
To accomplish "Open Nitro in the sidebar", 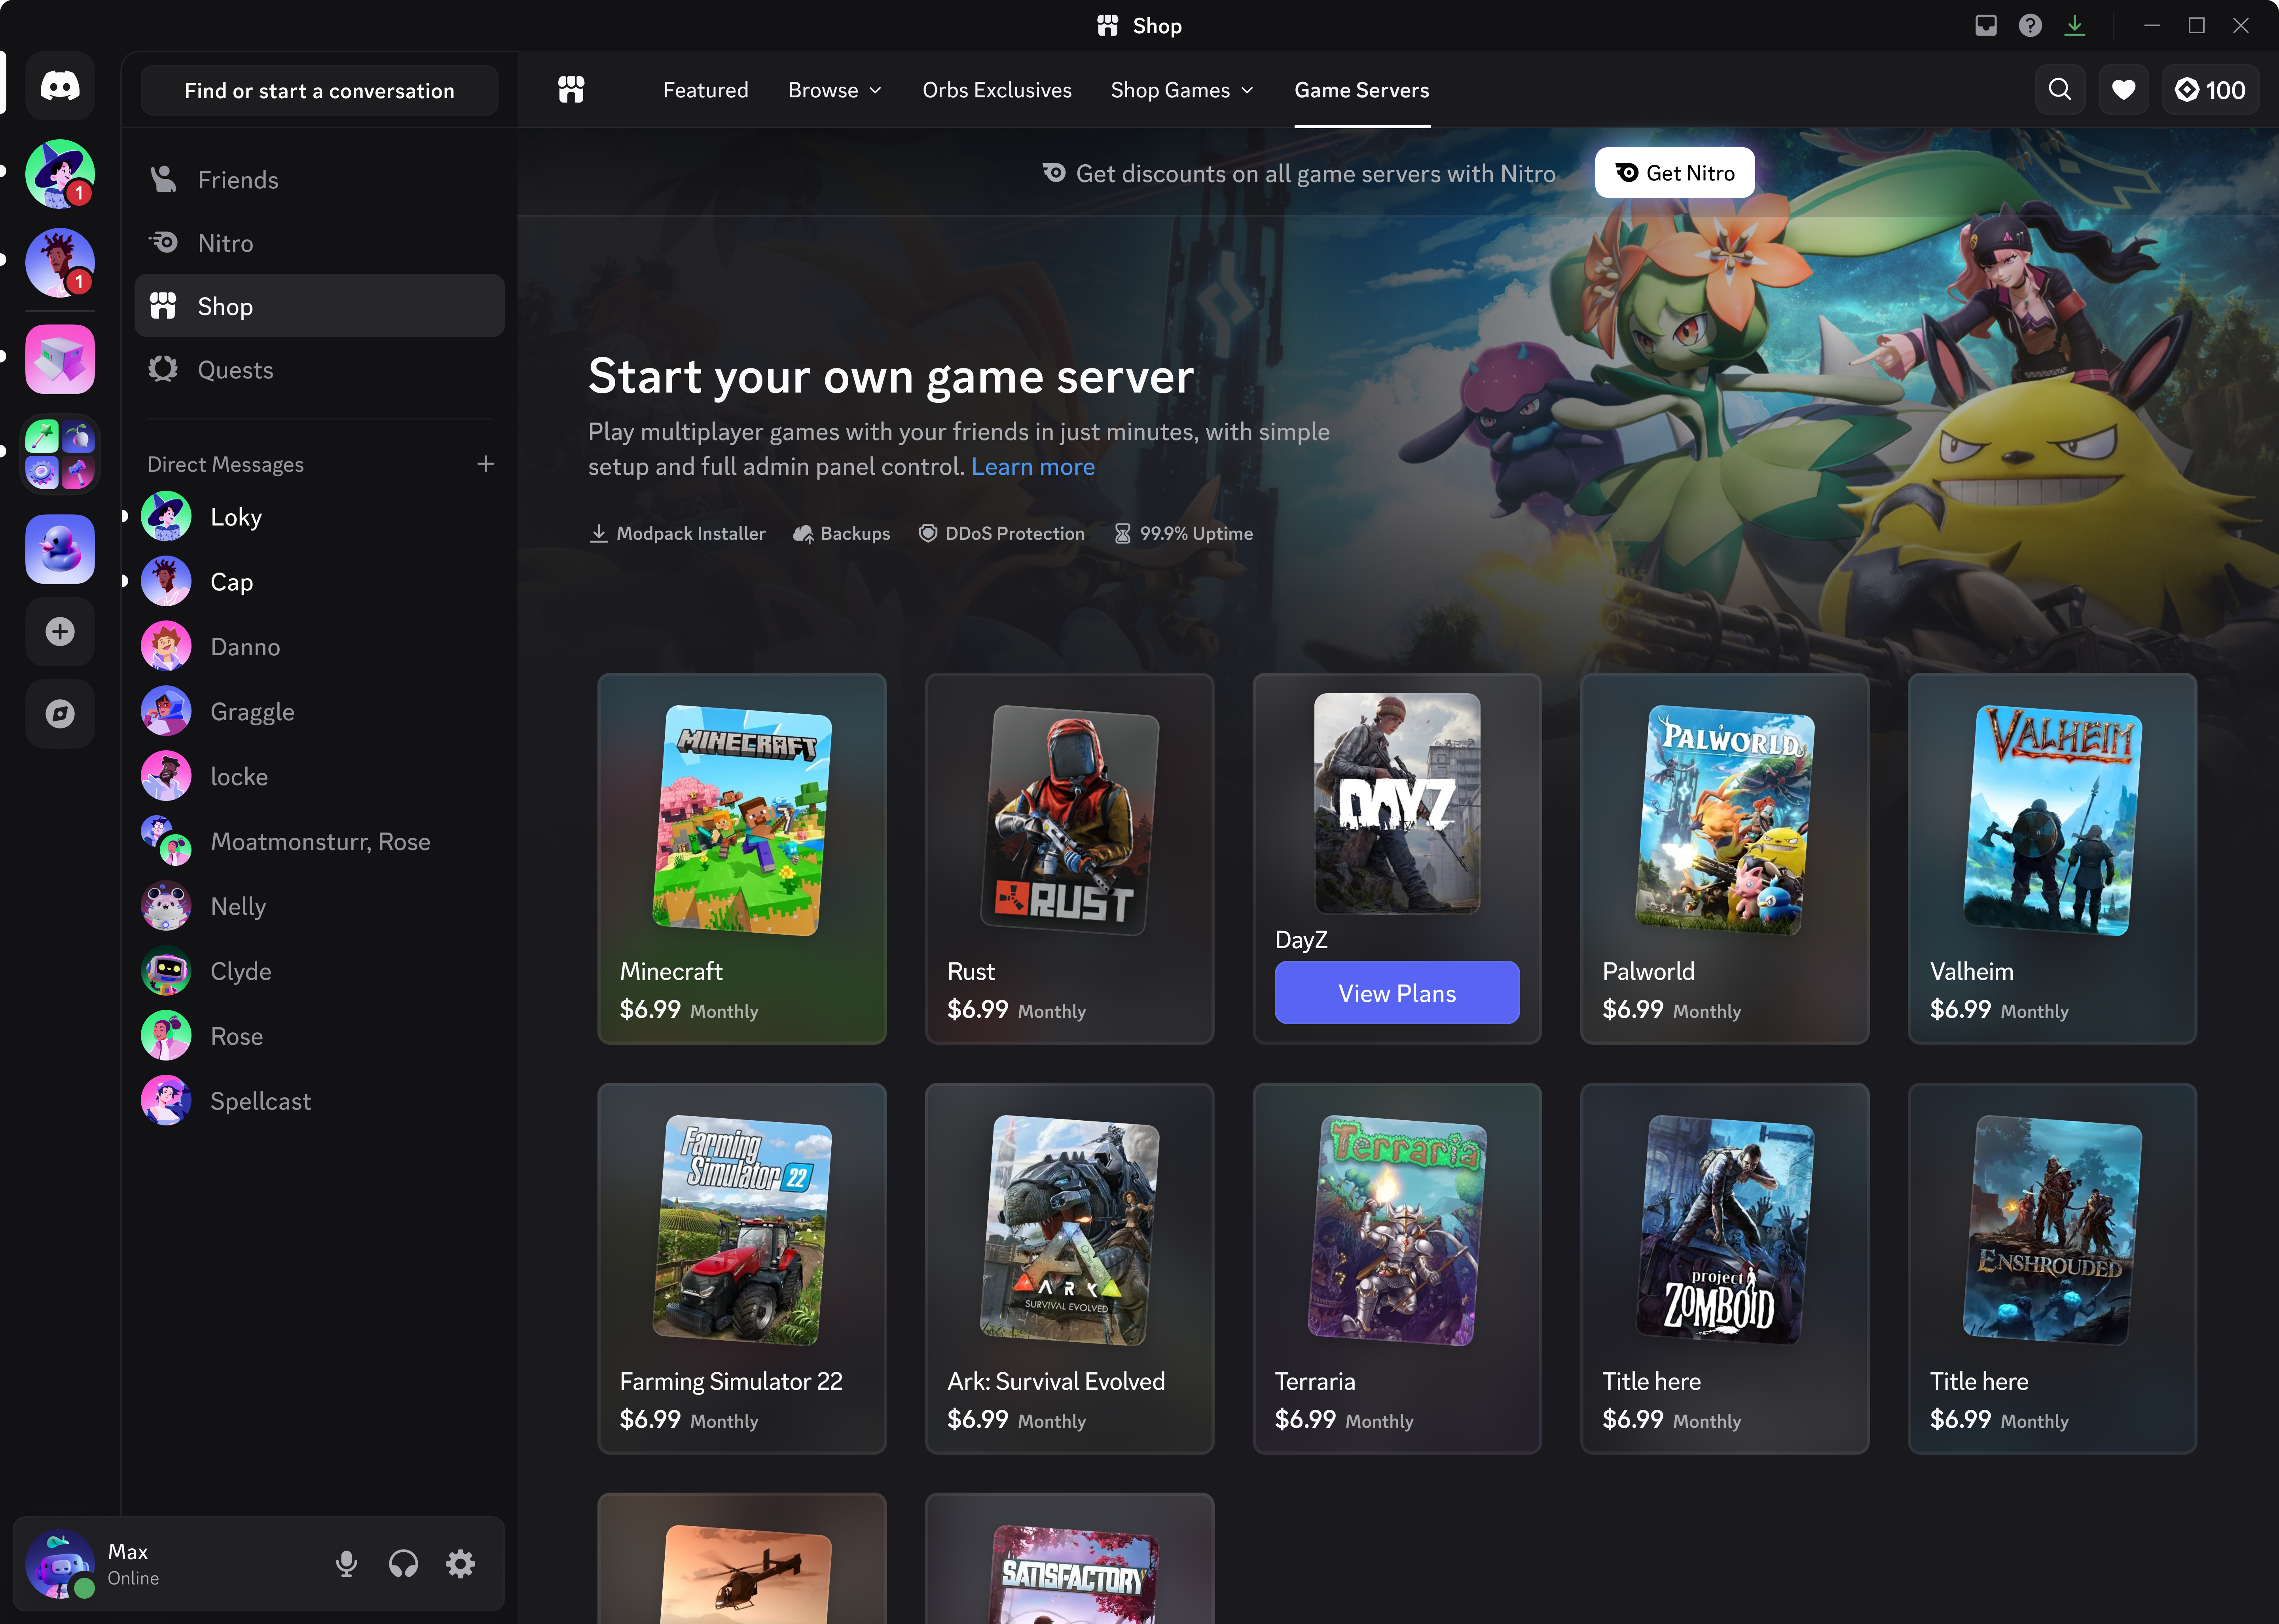I will (x=320, y=243).
